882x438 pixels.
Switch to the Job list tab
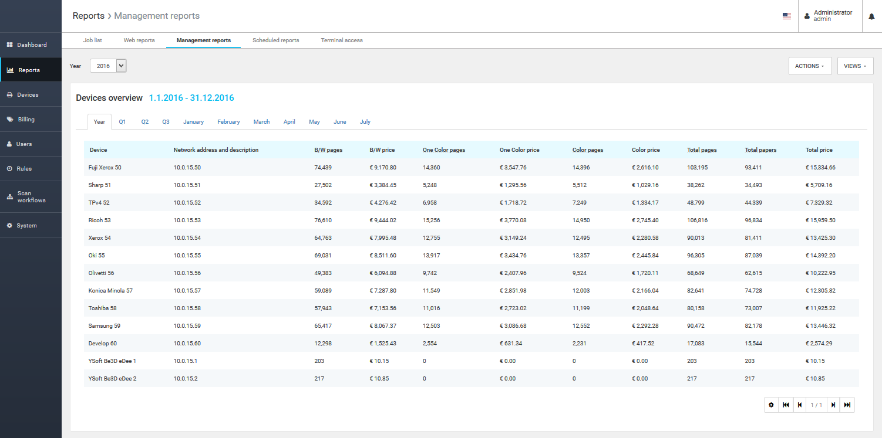point(93,40)
